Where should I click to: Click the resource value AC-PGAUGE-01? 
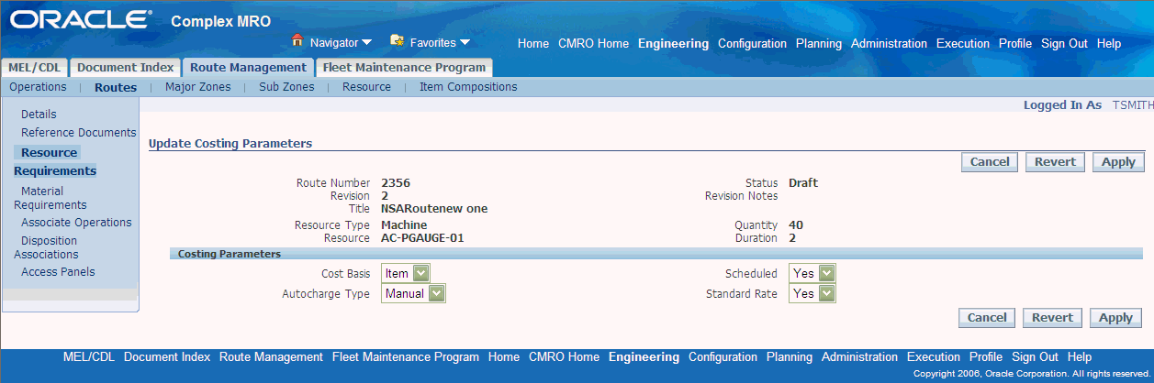pyautogui.click(x=423, y=238)
